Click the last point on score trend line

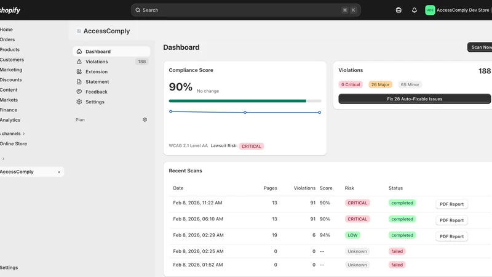coord(319,113)
